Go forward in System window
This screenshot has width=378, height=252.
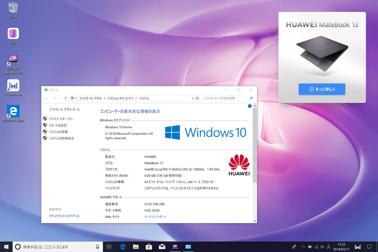[54, 98]
